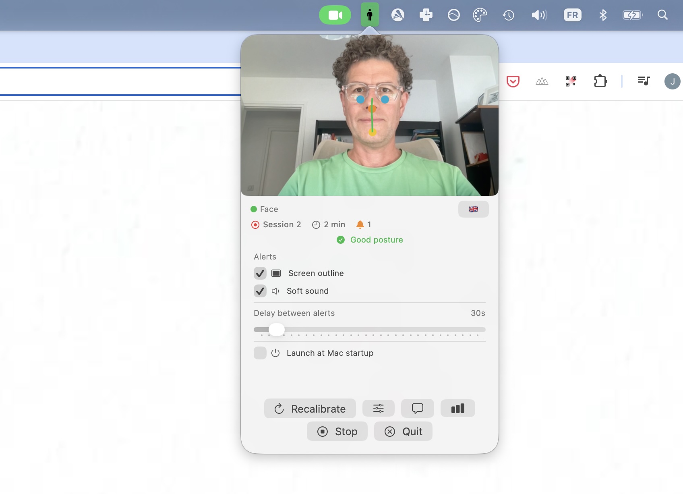
Task: Open the feedback speech bubble button
Action: [x=418, y=409]
